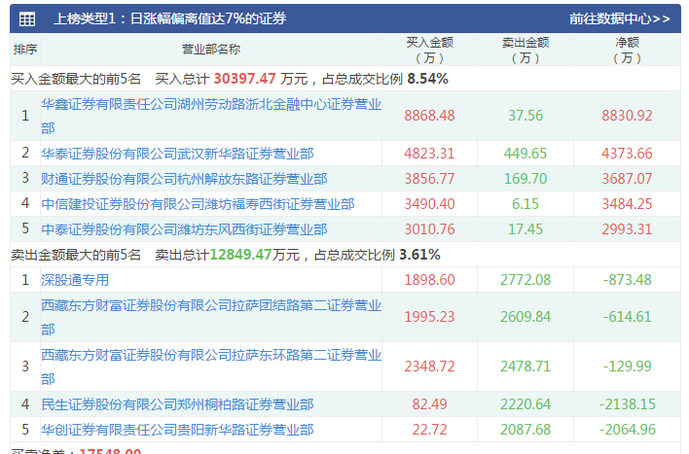The height and width of the screenshot is (454, 689).
Task: Select the 3.61% proportion value
Action: coord(419,255)
